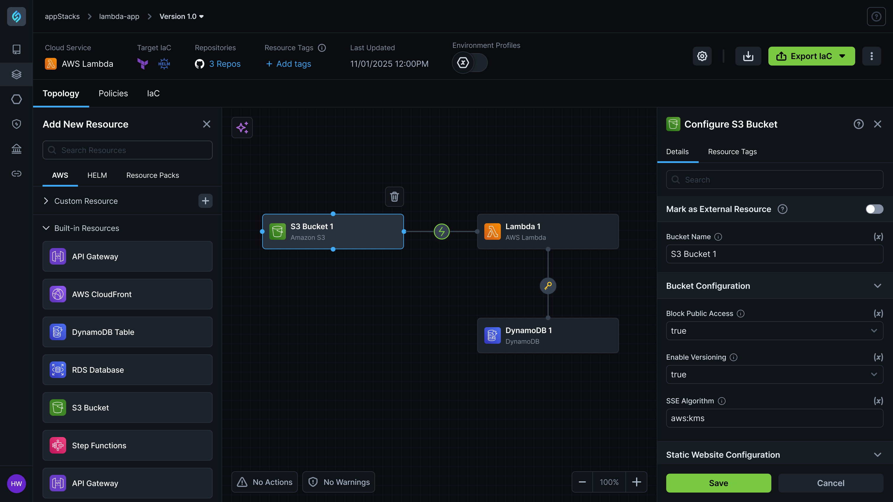Click the No Warnings button
This screenshot has width=893, height=502.
tap(338, 482)
